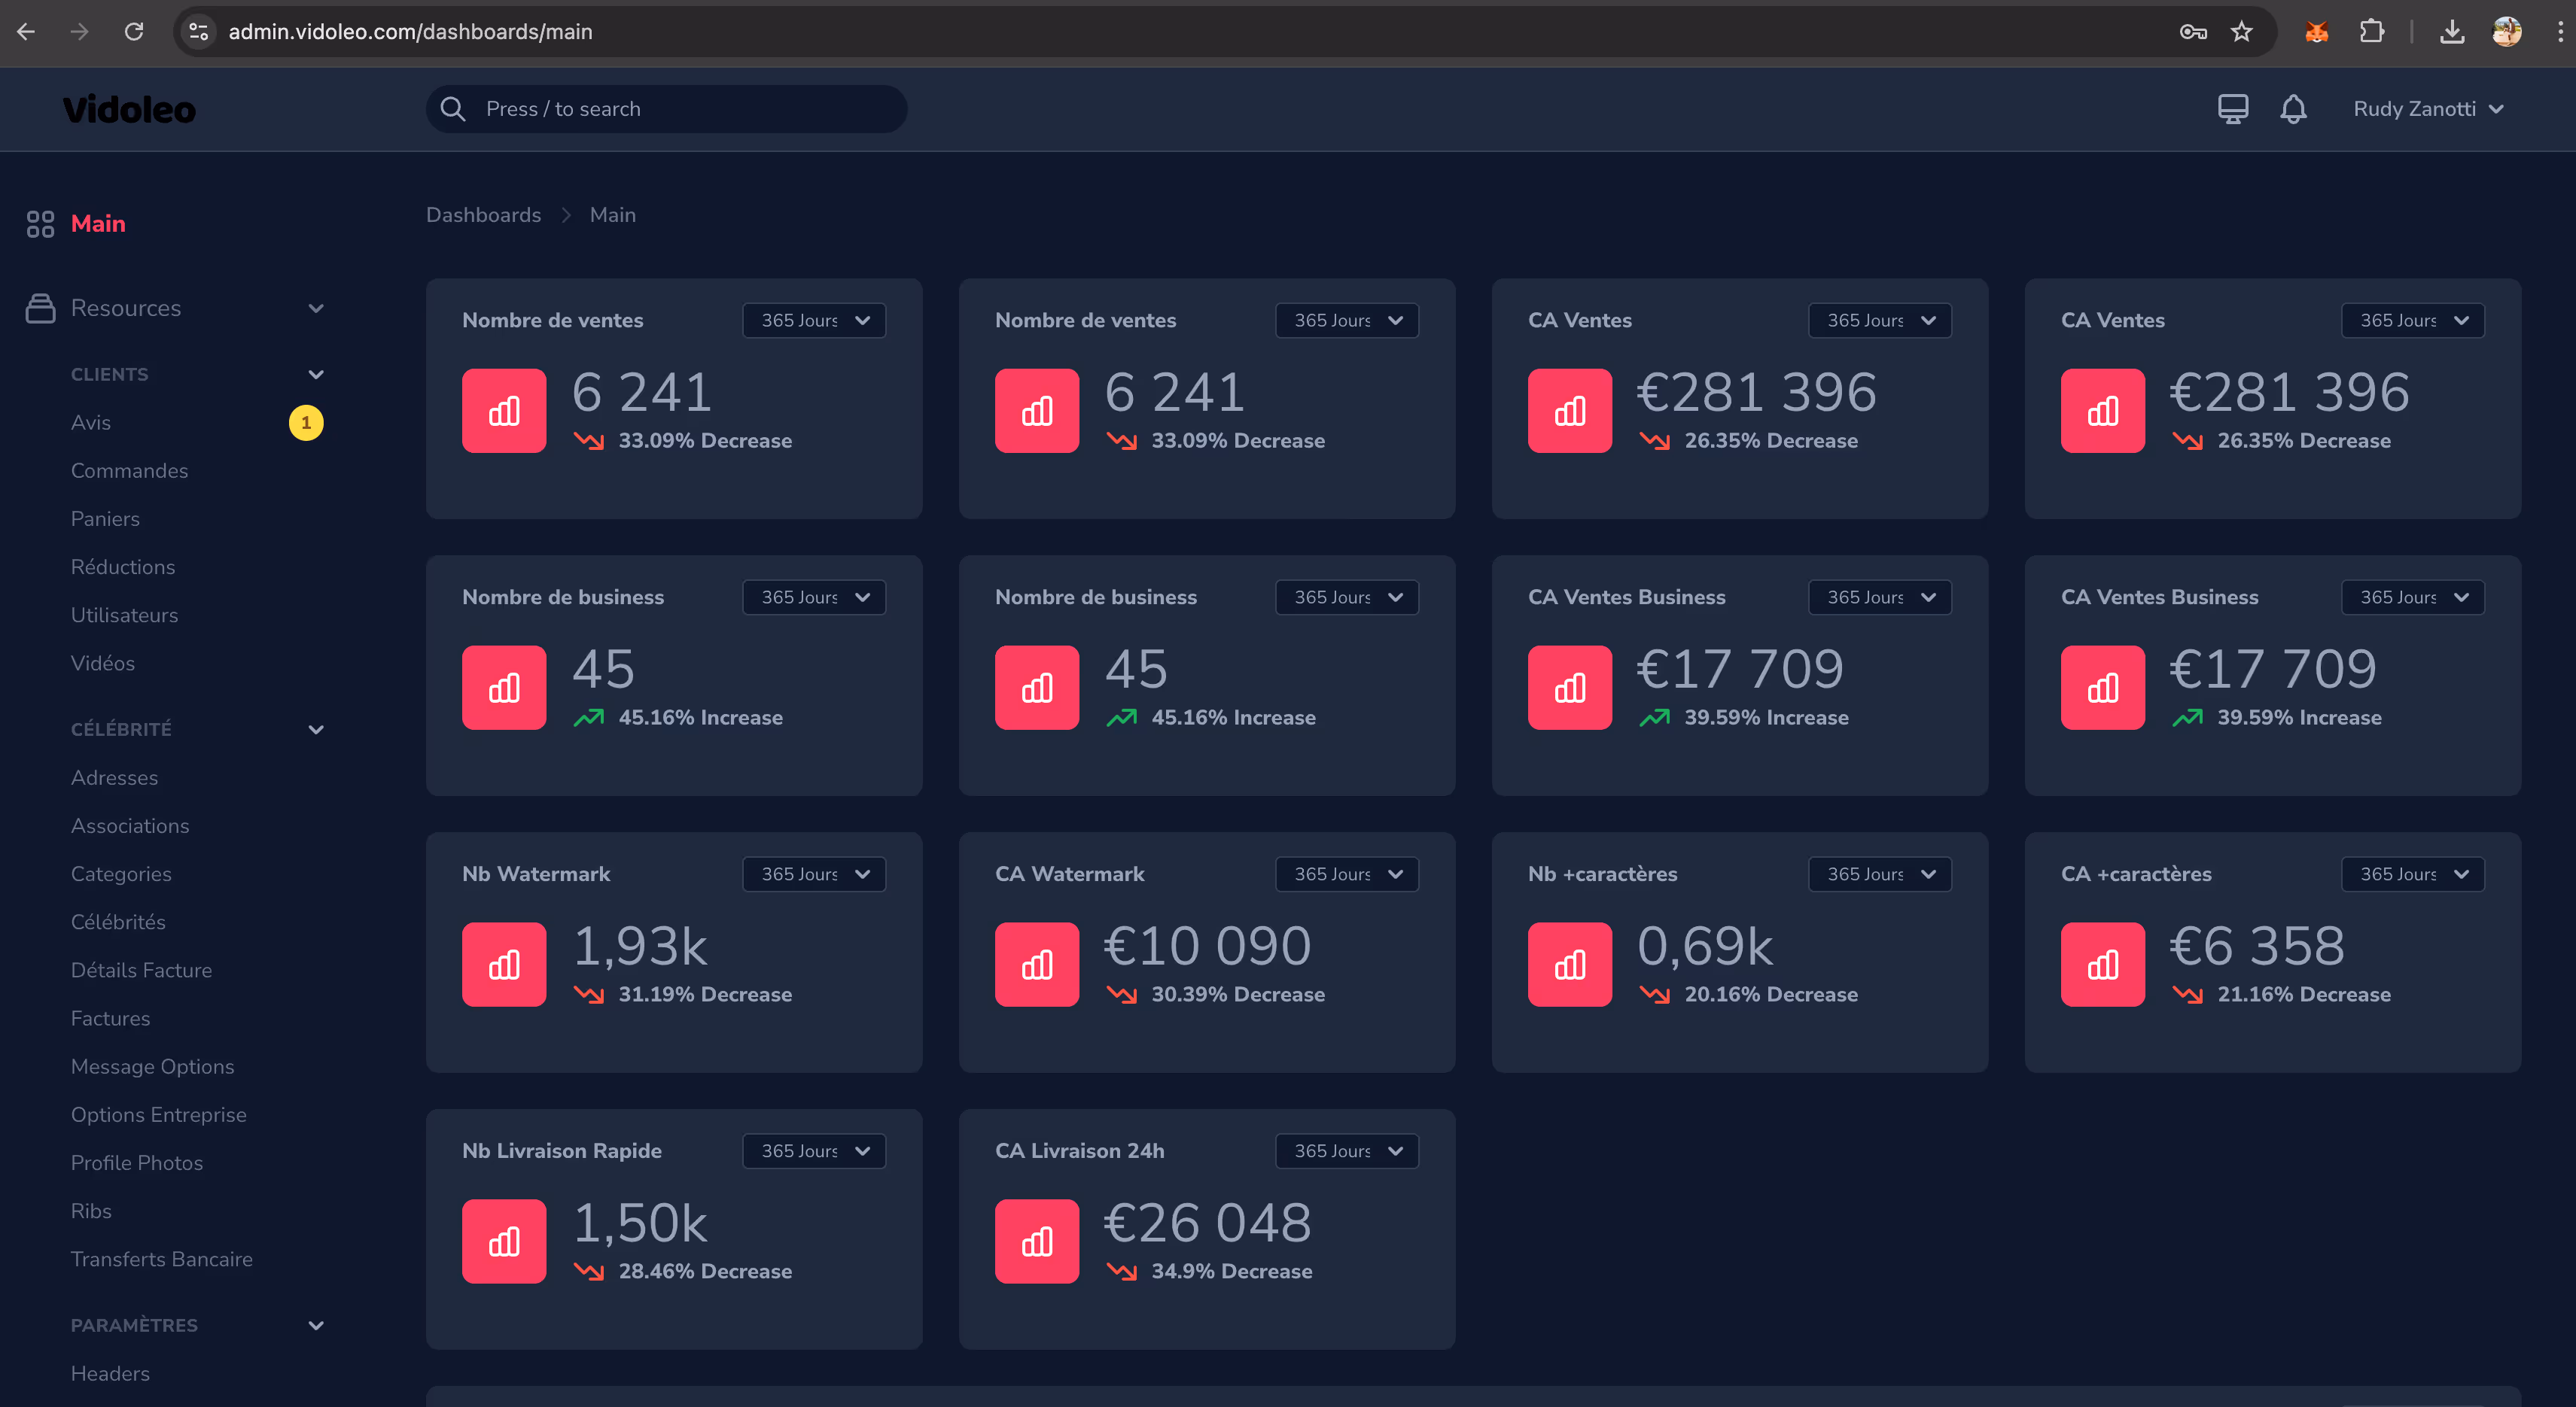Click the chart icon on CA Watermark card
Viewport: 2576px width, 1407px height.
pos(1036,965)
